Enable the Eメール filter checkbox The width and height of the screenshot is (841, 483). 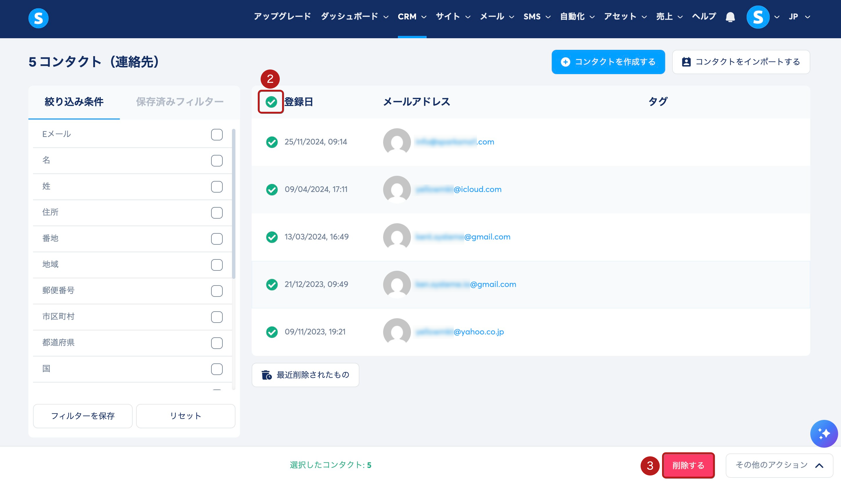click(217, 135)
